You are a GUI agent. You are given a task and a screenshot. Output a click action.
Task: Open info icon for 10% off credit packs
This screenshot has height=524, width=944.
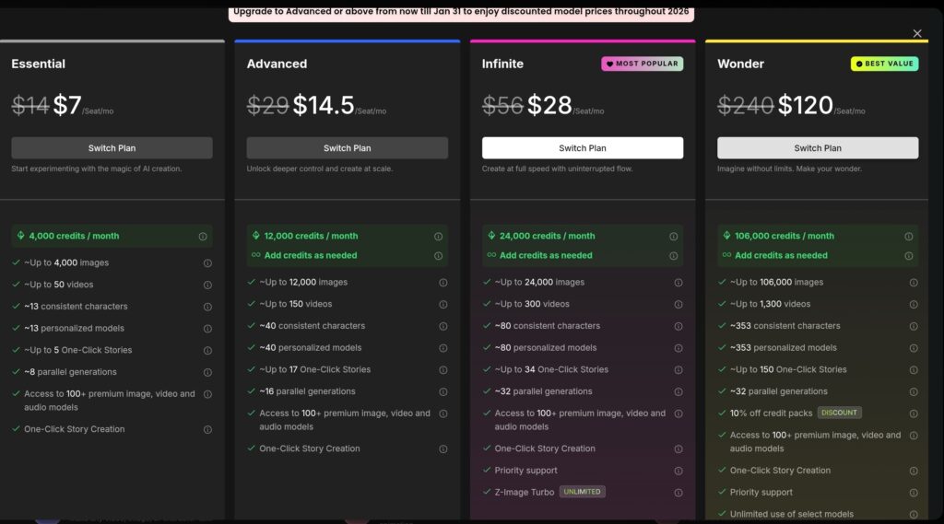click(x=914, y=413)
